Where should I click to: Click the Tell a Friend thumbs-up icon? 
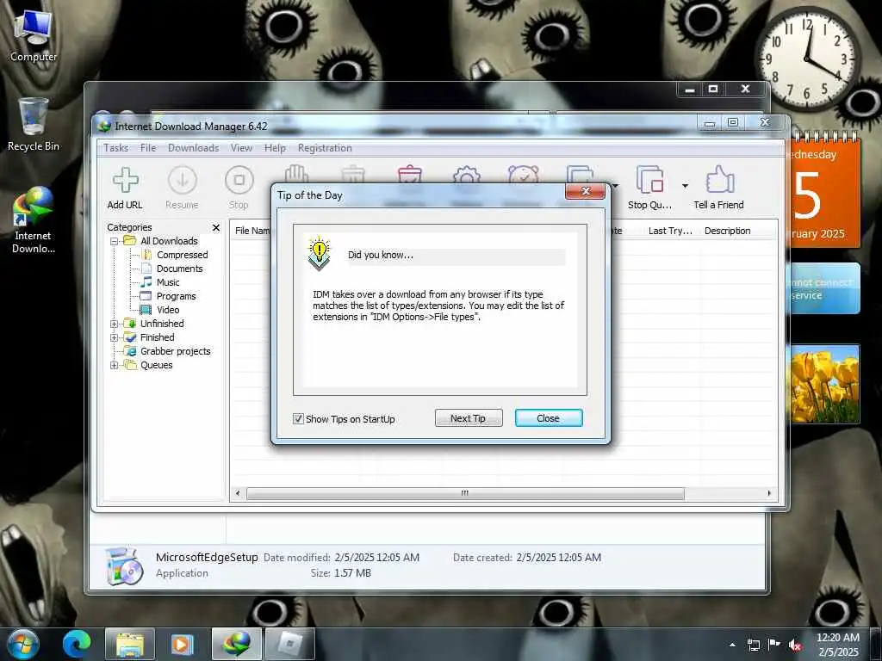point(719,181)
